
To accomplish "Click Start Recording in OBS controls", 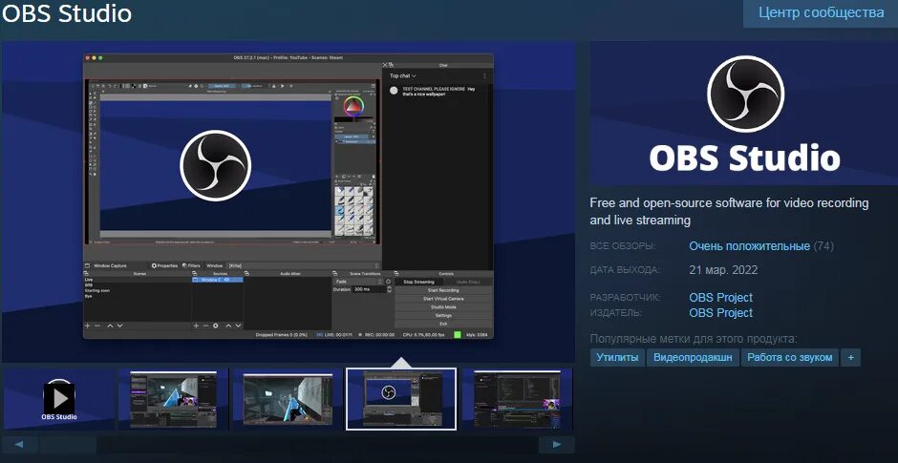I will click(443, 290).
